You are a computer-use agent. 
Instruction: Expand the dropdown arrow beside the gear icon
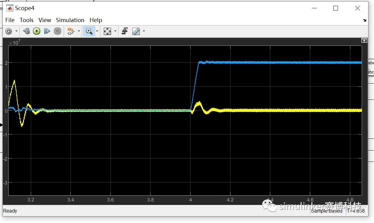tap(16, 31)
